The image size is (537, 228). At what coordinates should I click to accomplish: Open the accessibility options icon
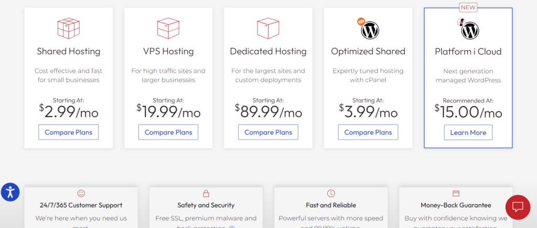coord(10,192)
